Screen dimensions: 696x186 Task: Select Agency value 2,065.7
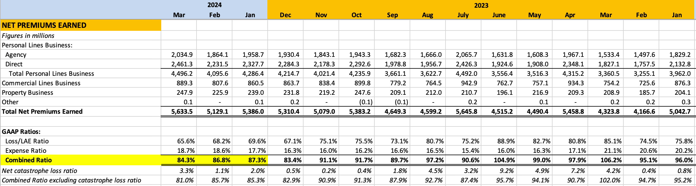467,54
